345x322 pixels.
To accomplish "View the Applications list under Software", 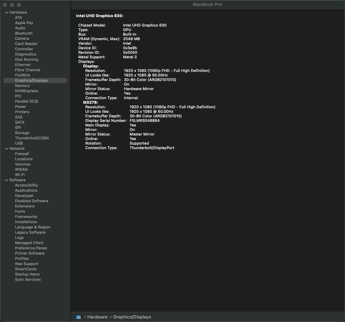I will 26,190.
